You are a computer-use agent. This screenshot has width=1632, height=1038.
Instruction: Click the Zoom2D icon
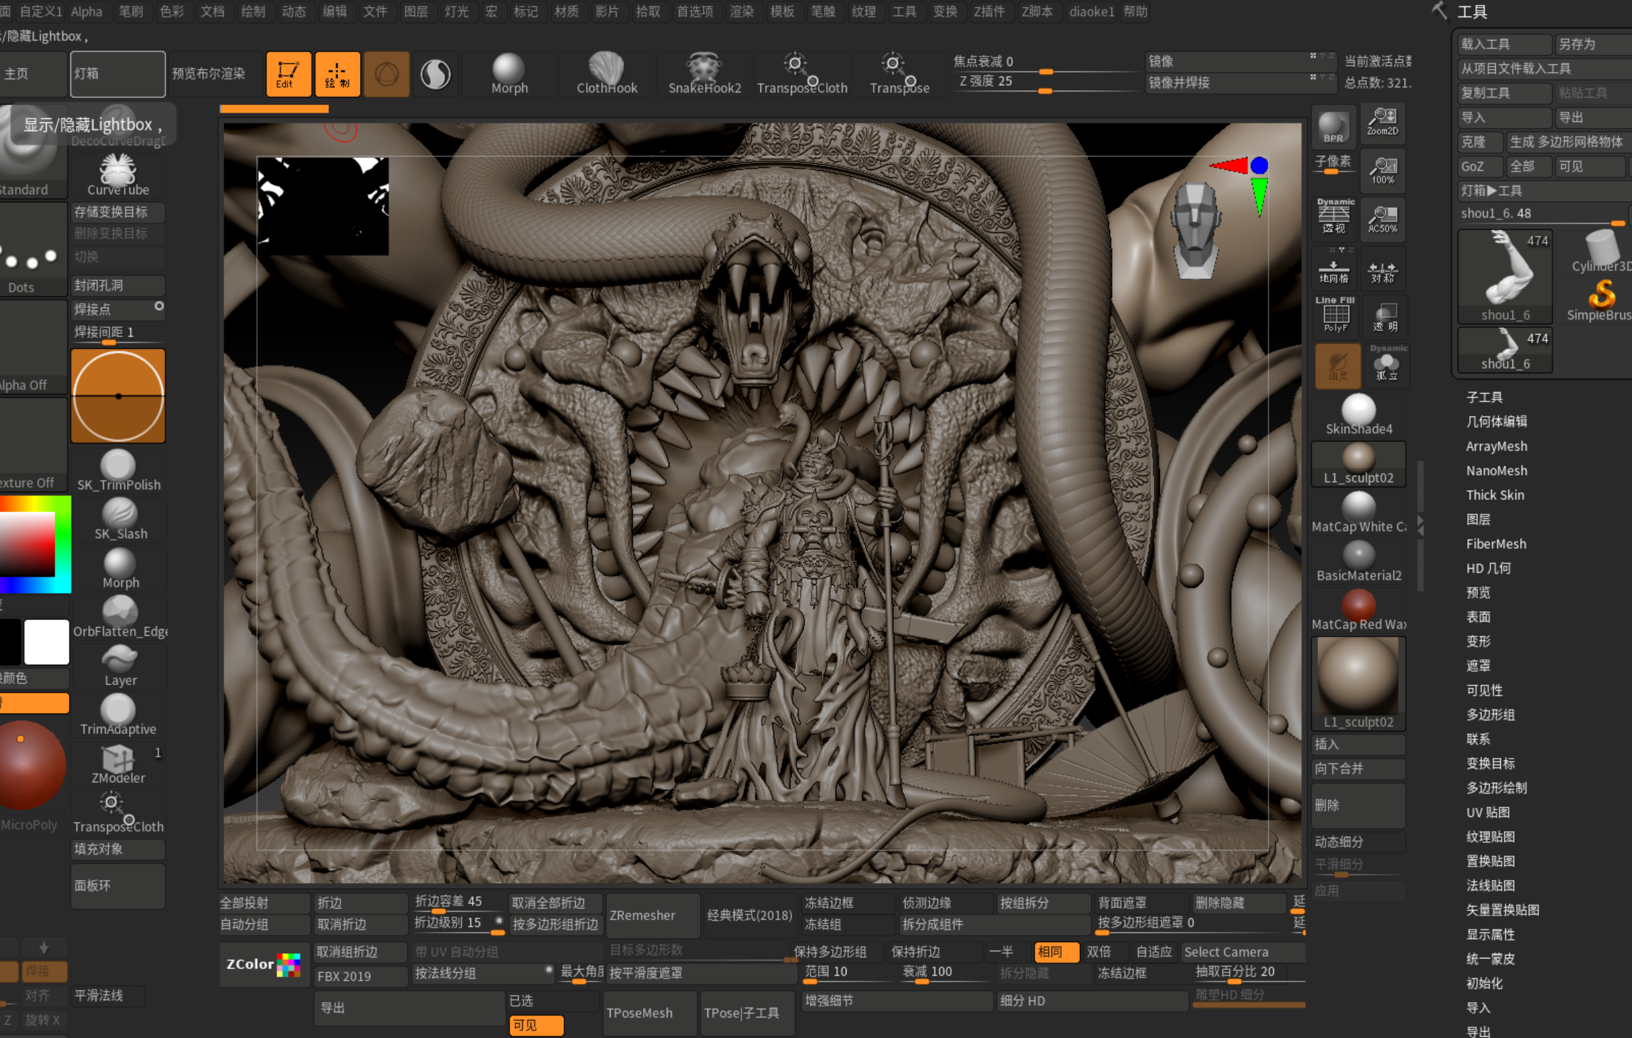click(x=1382, y=122)
